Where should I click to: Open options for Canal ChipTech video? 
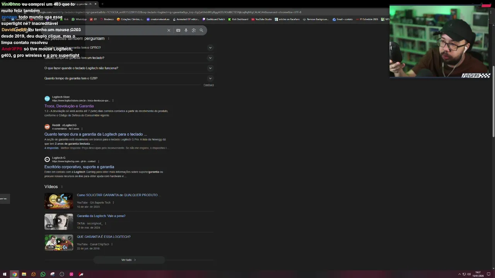pos(112,244)
